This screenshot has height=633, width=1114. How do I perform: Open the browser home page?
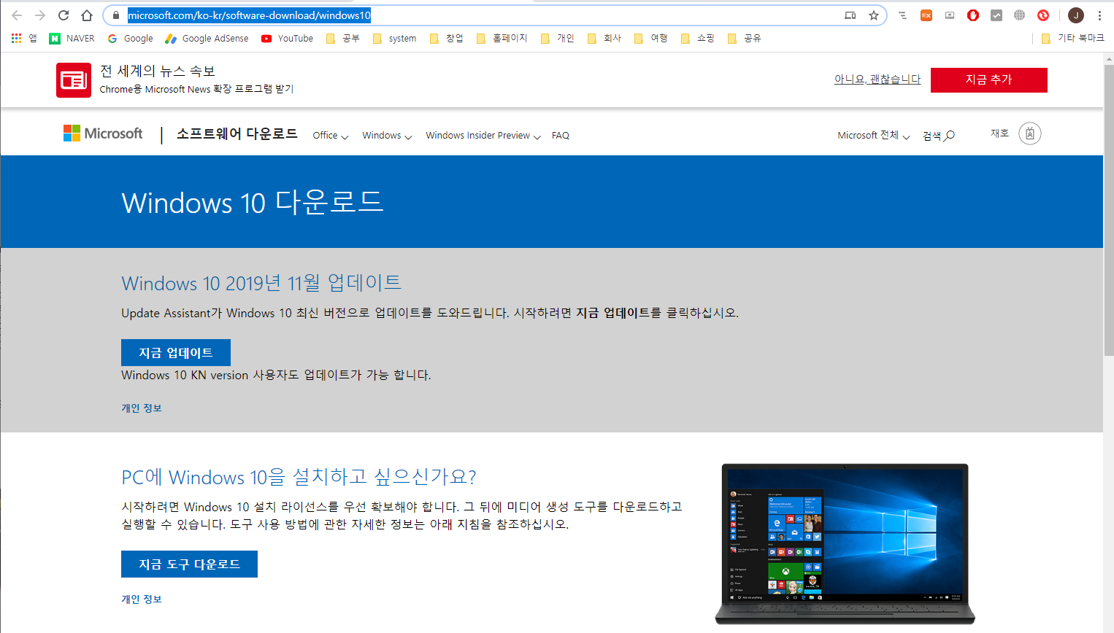87,15
